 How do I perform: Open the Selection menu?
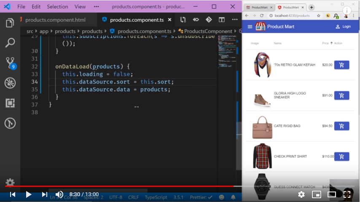pyautogui.click(x=57, y=7)
